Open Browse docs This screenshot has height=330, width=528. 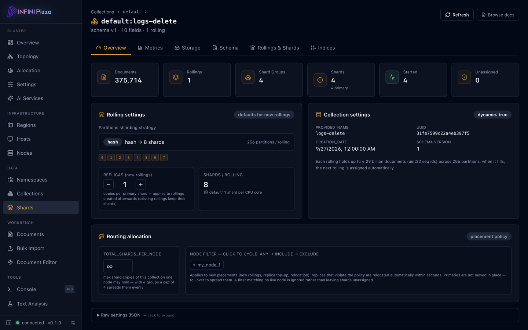click(x=498, y=15)
